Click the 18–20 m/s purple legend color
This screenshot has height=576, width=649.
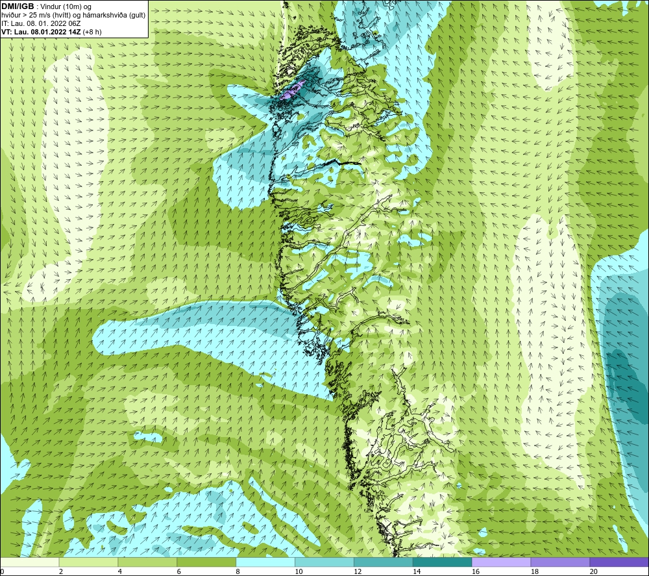561,562
